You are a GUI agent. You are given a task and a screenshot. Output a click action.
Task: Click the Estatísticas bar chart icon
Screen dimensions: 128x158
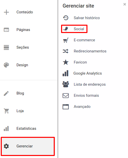click(6, 129)
